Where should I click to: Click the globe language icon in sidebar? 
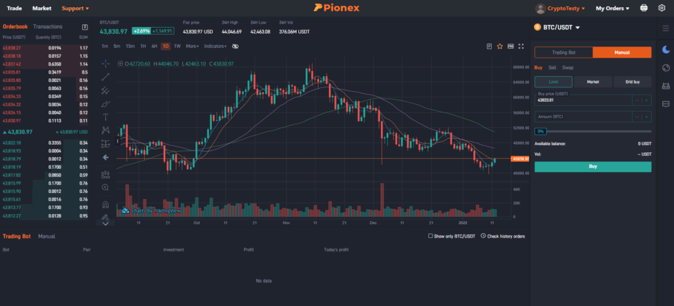click(666, 68)
